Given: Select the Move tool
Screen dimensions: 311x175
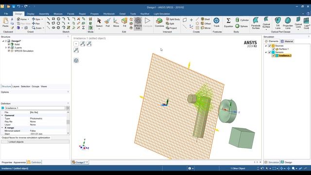Looking at the screenshot, I should pyautogui.click(x=116, y=22).
